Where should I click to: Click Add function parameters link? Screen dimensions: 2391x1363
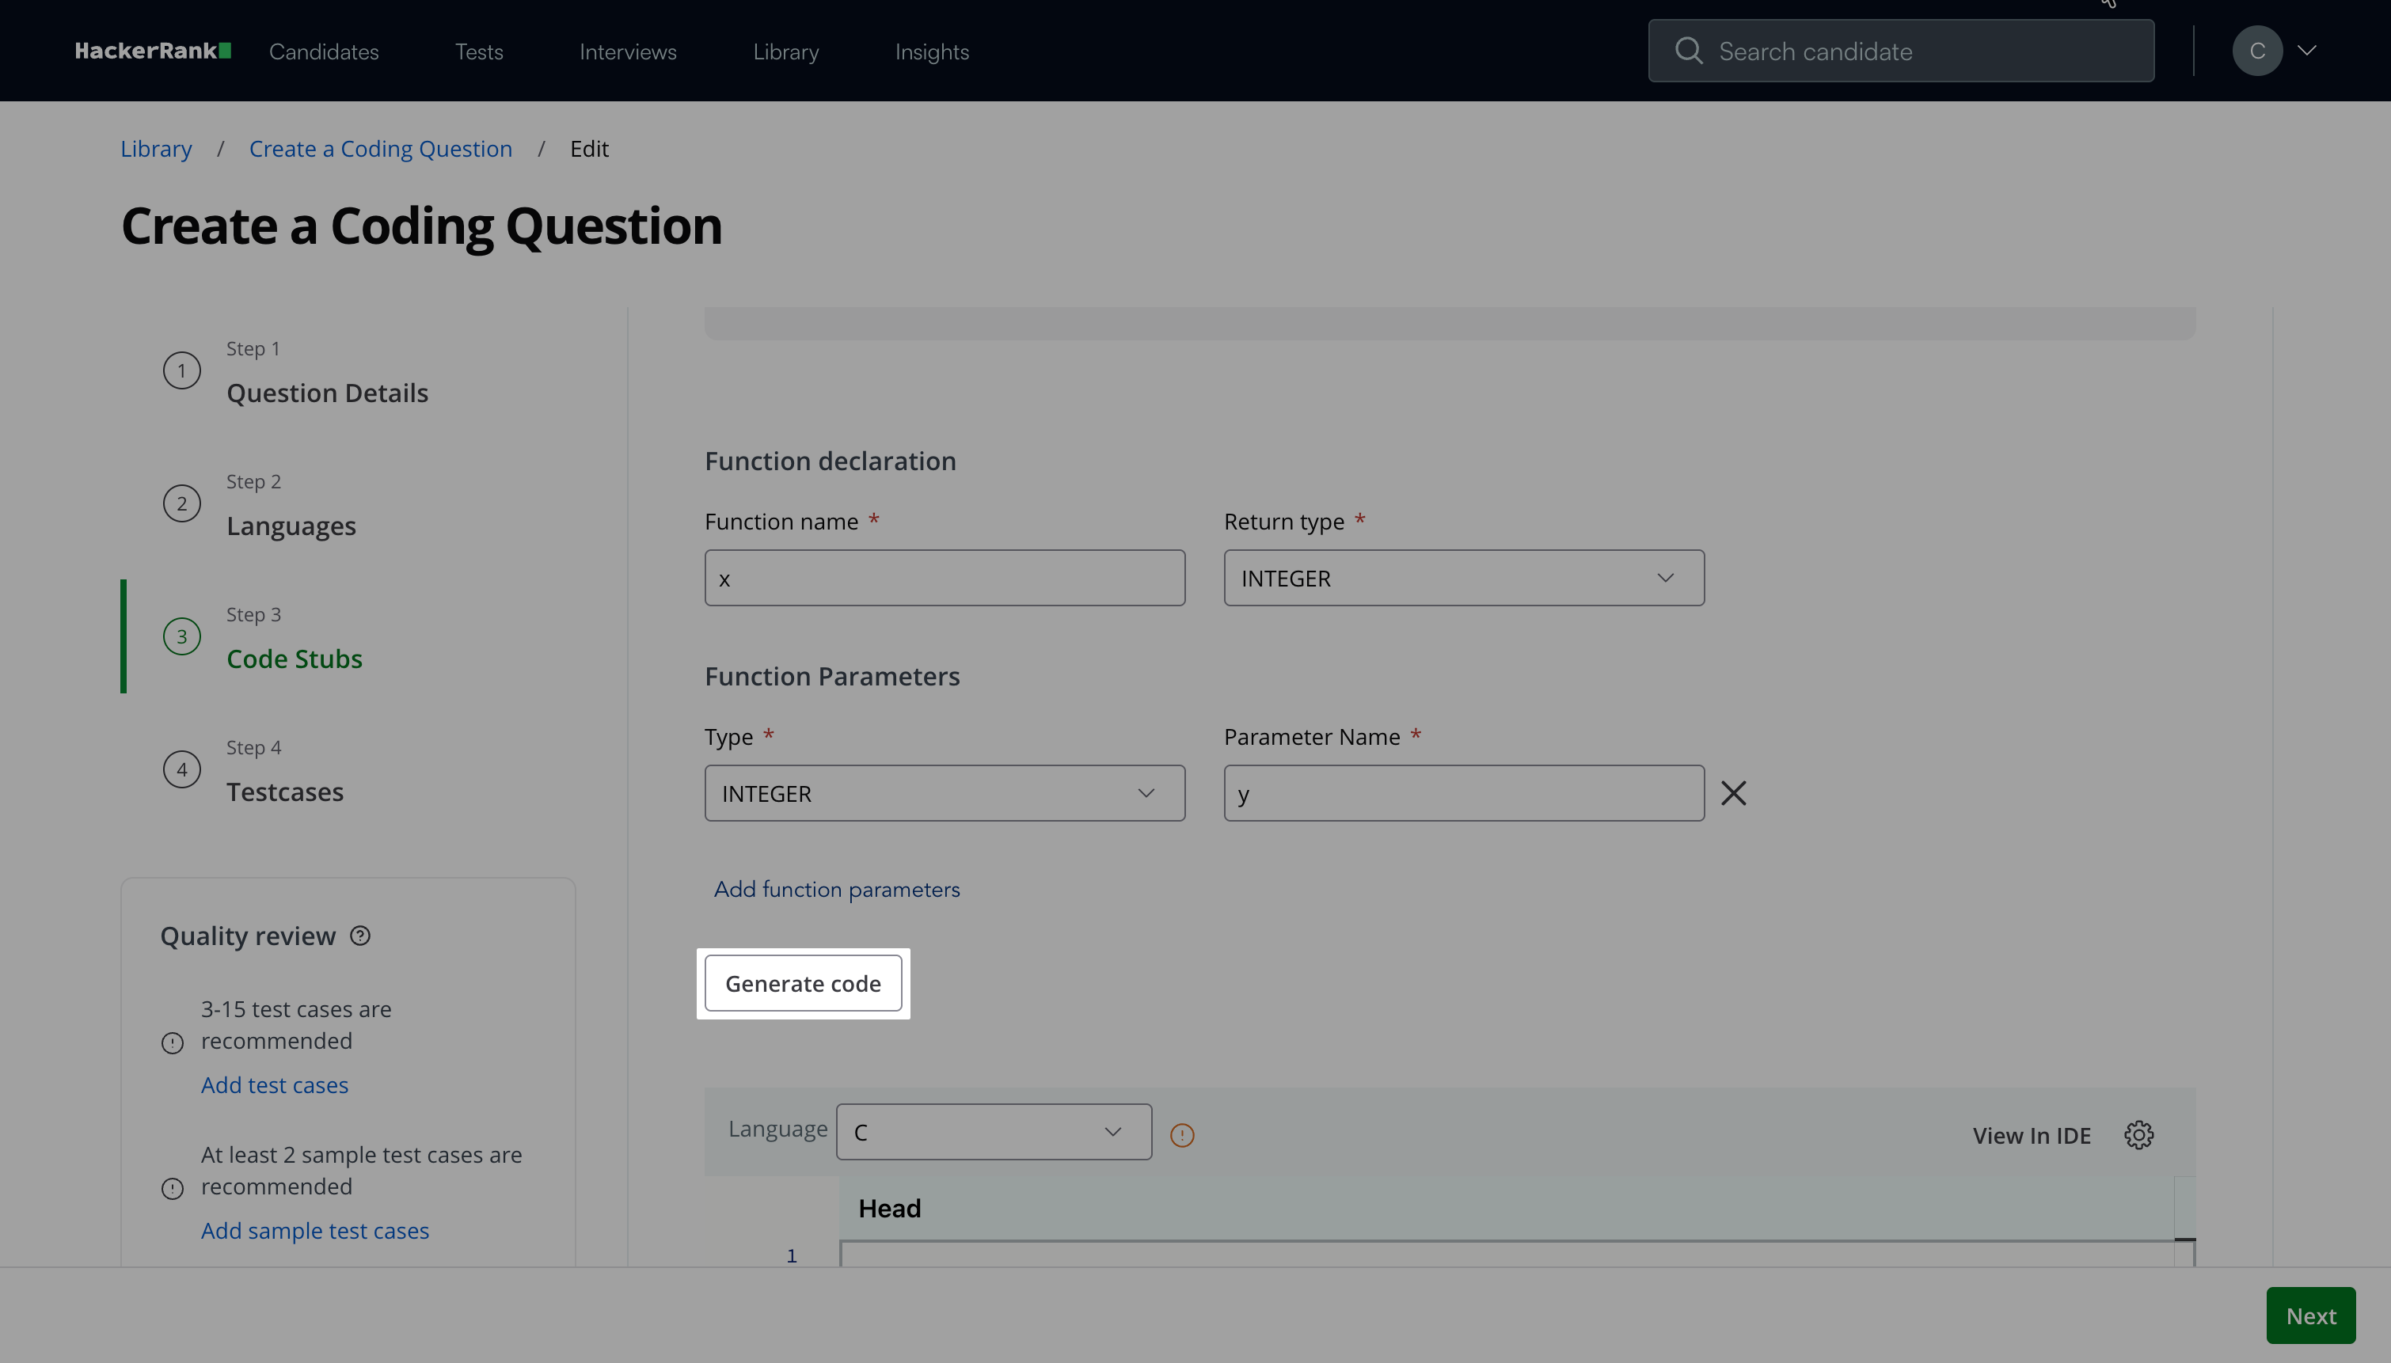(836, 888)
